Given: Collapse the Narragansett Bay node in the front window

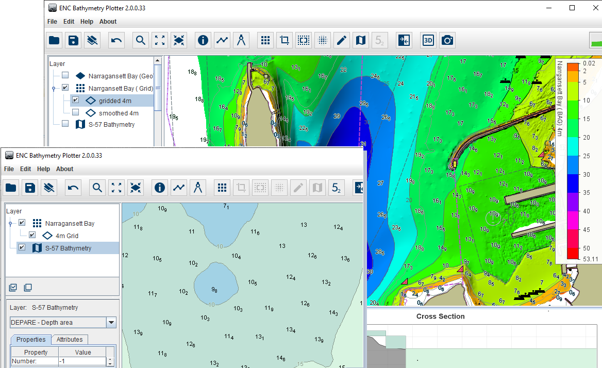Looking at the screenshot, I should pyautogui.click(x=10, y=224).
